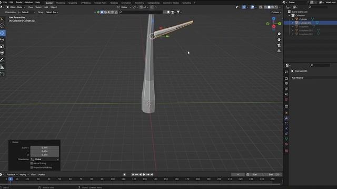Open the Render properties tab icon
The width and height of the screenshot is (337, 189).
click(x=286, y=79)
